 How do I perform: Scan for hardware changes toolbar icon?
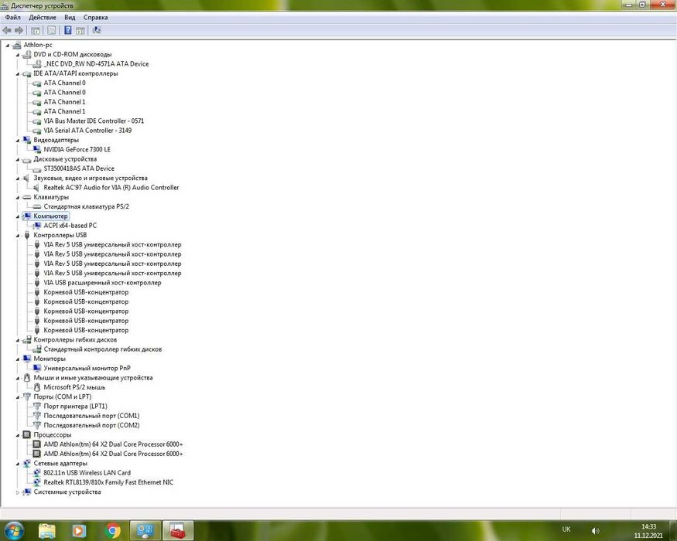point(97,30)
